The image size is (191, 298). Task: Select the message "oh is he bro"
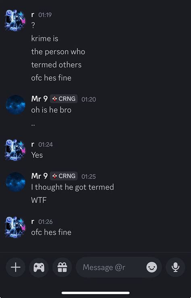pyautogui.click(x=51, y=110)
